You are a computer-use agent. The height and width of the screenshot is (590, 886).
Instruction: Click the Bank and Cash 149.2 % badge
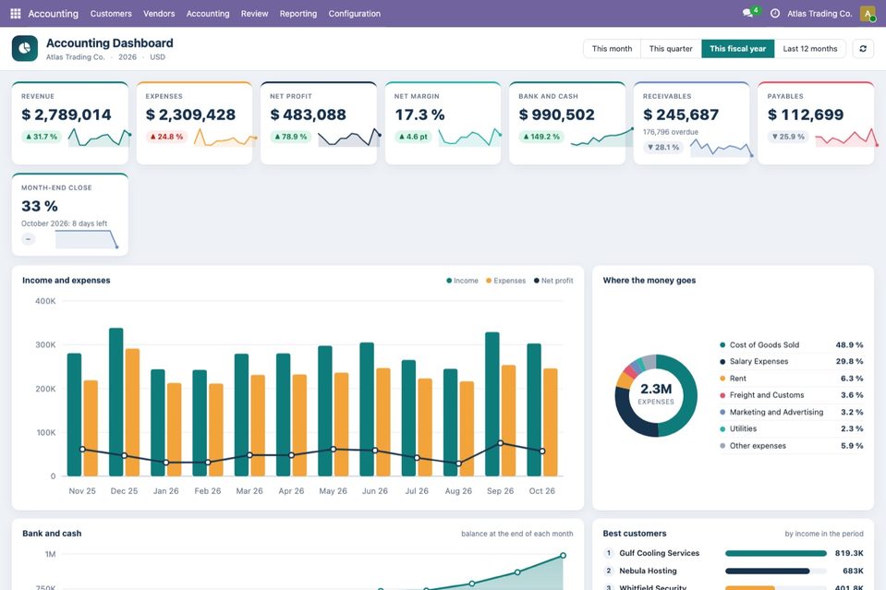tap(540, 137)
